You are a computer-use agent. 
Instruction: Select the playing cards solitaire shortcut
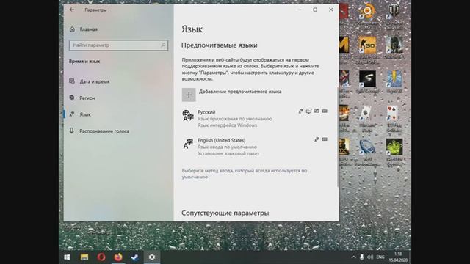394,118
